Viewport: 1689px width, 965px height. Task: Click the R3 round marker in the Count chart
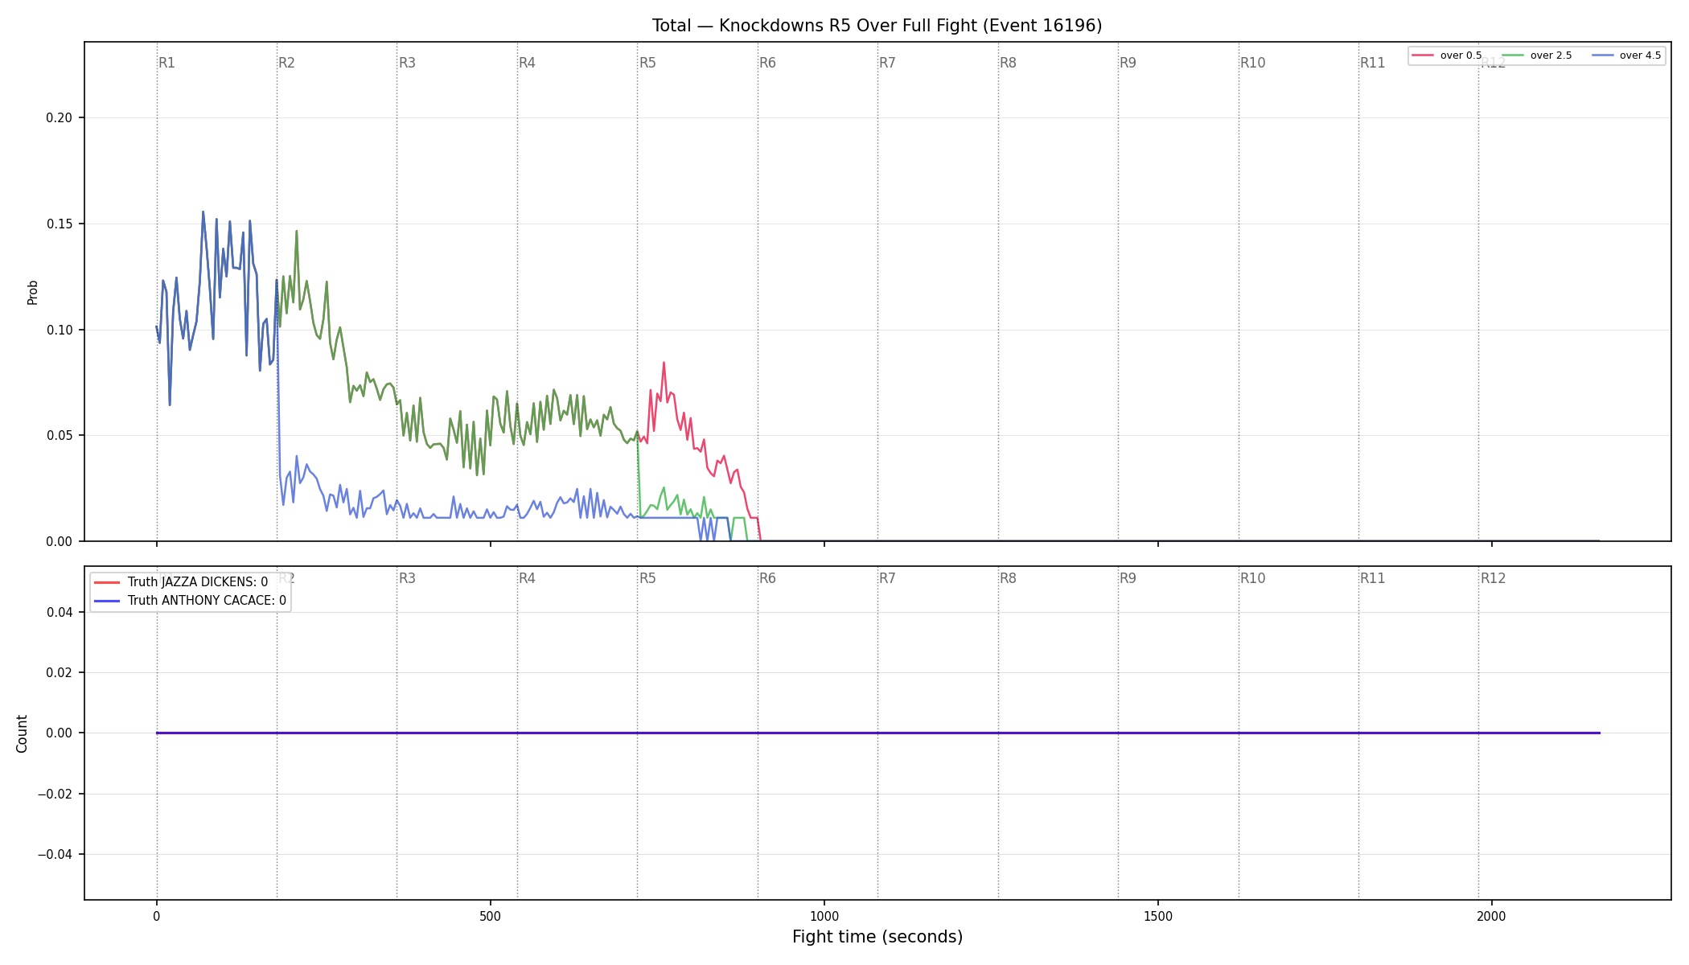(407, 578)
